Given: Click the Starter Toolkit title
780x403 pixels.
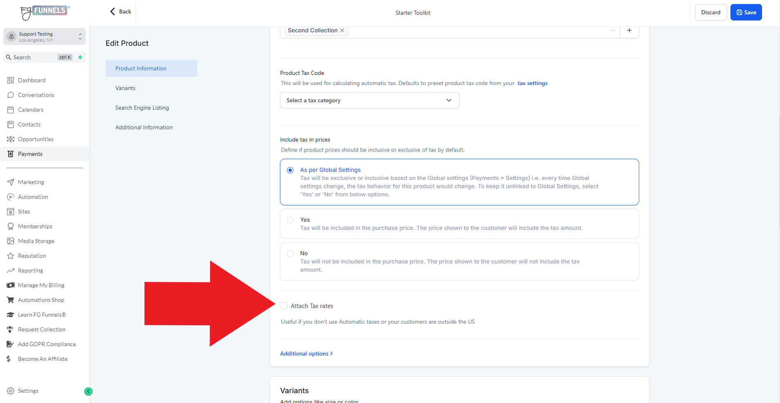Looking at the screenshot, I should 413,13.
